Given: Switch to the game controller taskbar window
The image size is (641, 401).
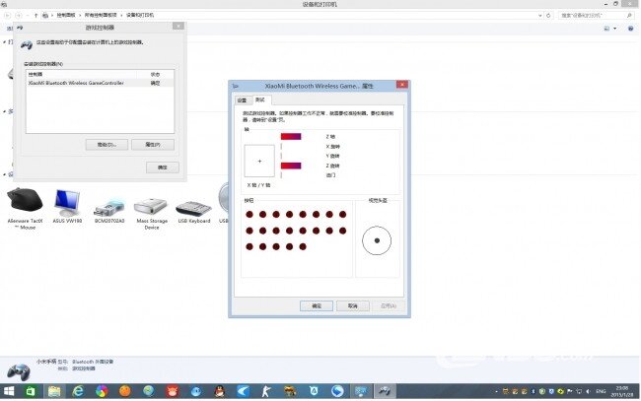Looking at the screenshot, I should pyautogui.click(x=385, y=391).
